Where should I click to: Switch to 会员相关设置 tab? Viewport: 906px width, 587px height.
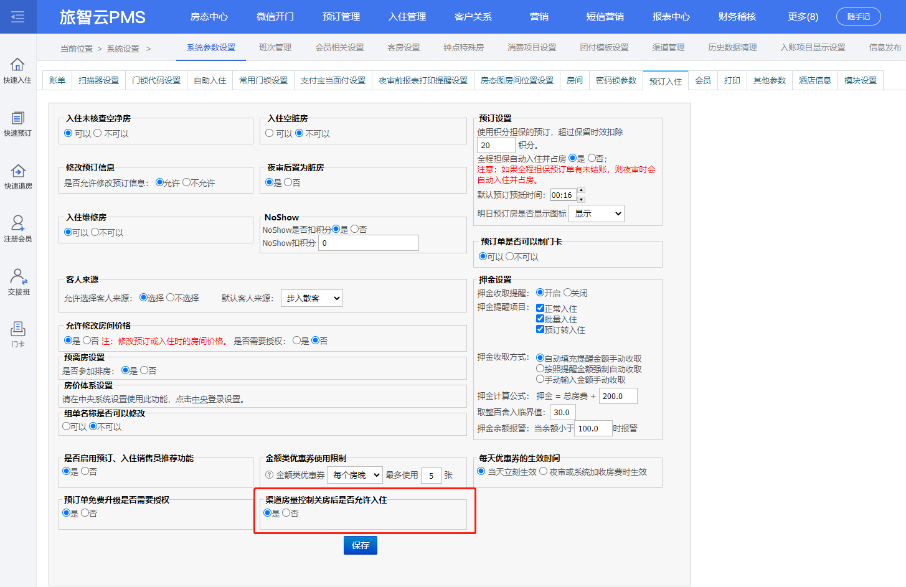tap(339, 47)
